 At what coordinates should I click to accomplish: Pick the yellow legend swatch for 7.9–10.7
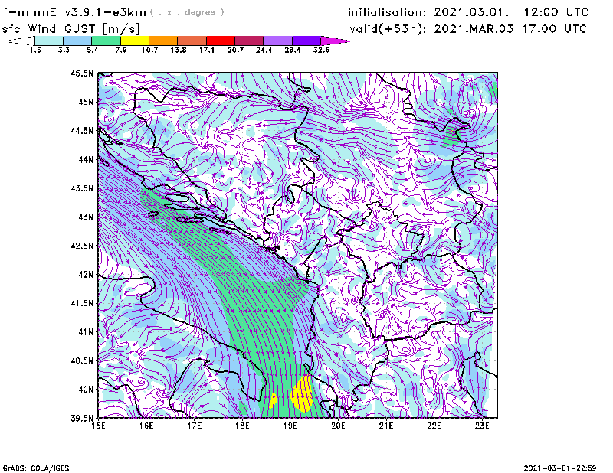[x=135, y=41]
